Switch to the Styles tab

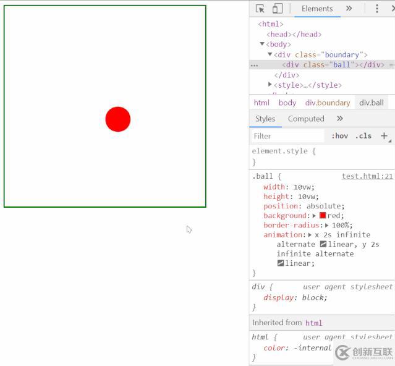(x=265, y=119)
